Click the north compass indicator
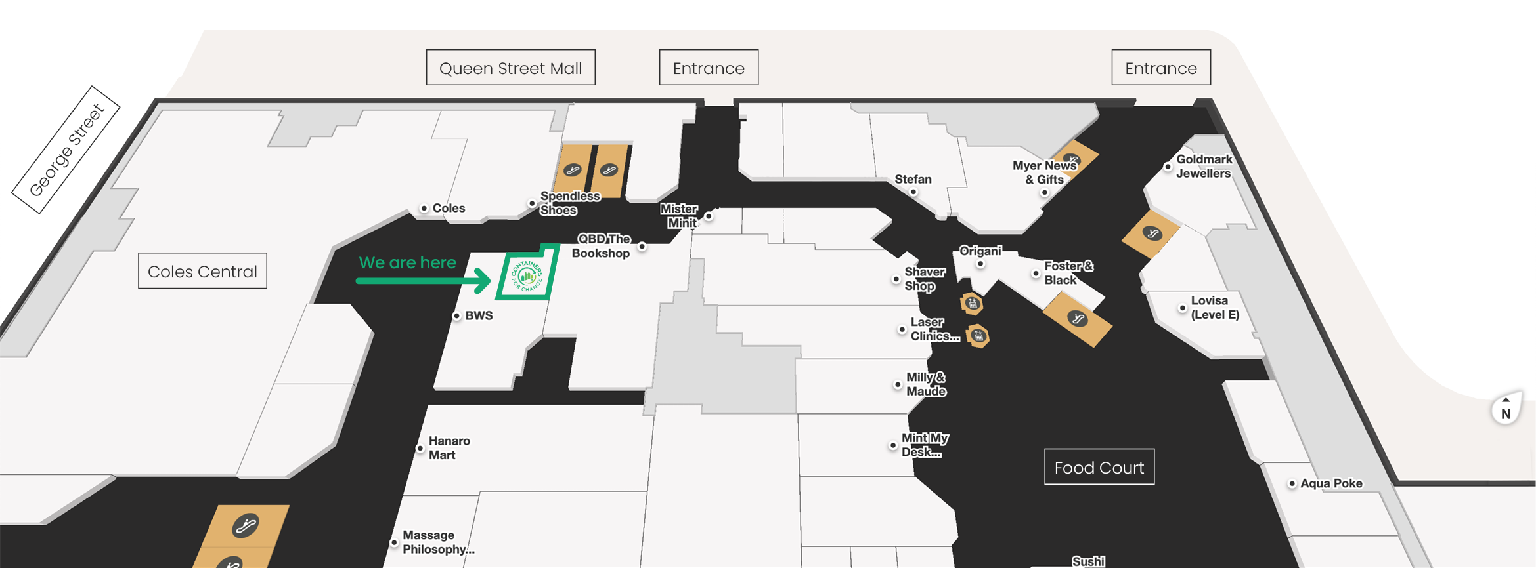 (x=1505, y=411)
